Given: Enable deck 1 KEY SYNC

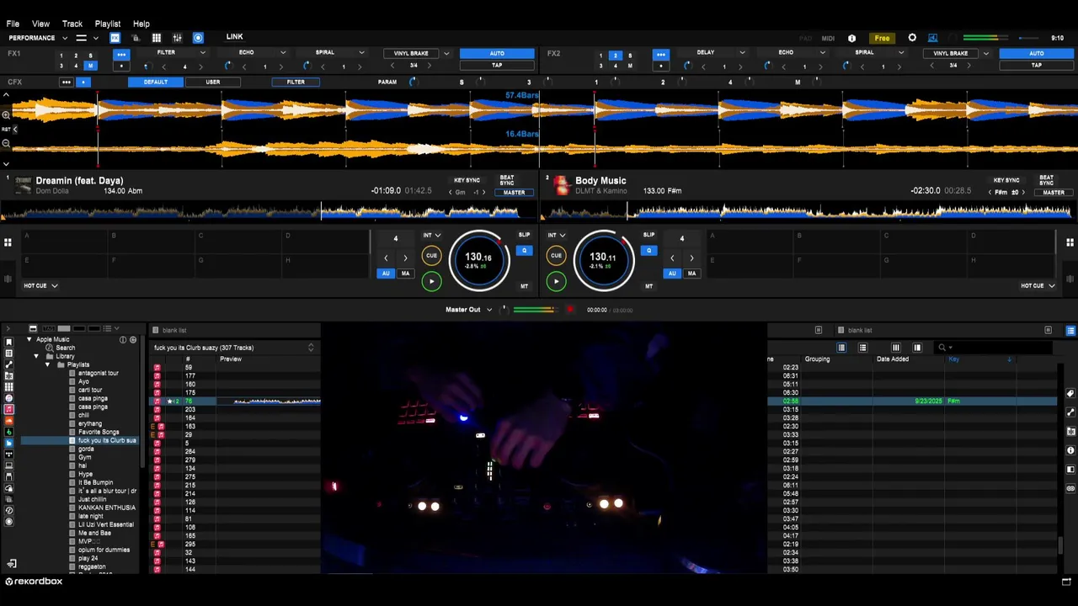Looking at the screenshot, I should pos(467,180).
